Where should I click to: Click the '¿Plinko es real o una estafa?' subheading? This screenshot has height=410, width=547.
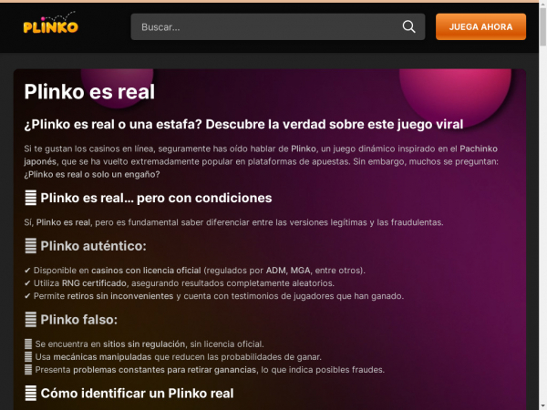pos(243,125)
